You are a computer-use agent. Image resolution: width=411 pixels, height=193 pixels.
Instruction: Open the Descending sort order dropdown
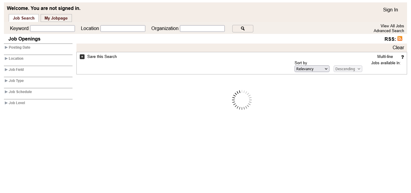[348, 69]
